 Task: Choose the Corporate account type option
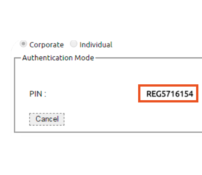coord(24,44)
